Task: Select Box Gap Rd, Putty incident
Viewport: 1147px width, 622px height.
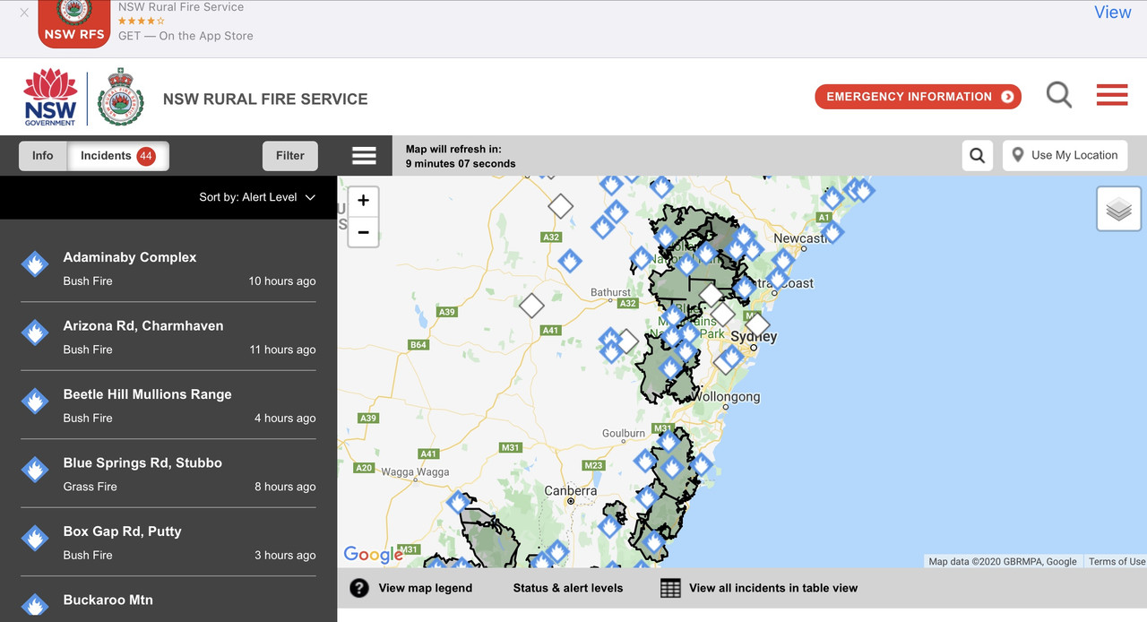Action: point(168,542)
